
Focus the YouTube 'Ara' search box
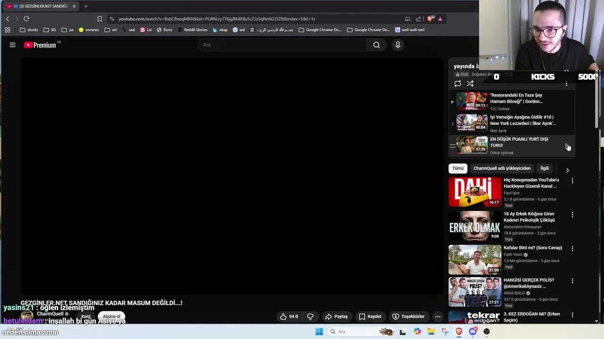tap(283, 45)
